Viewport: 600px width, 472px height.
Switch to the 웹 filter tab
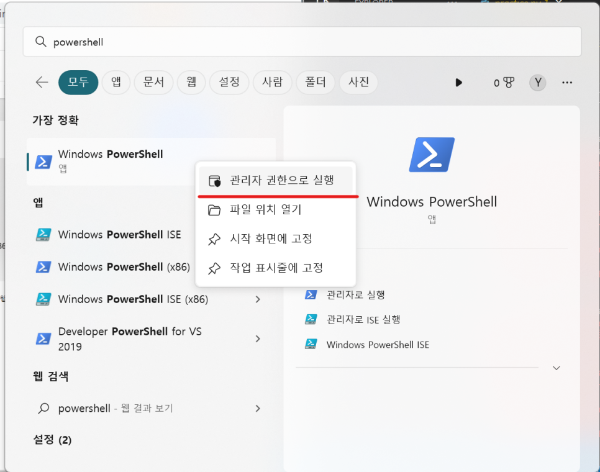(191, 82)
